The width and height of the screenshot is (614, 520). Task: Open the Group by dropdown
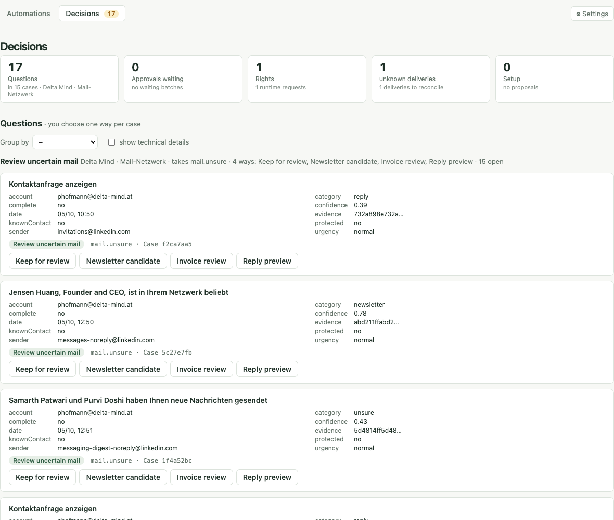click(65, 142)
